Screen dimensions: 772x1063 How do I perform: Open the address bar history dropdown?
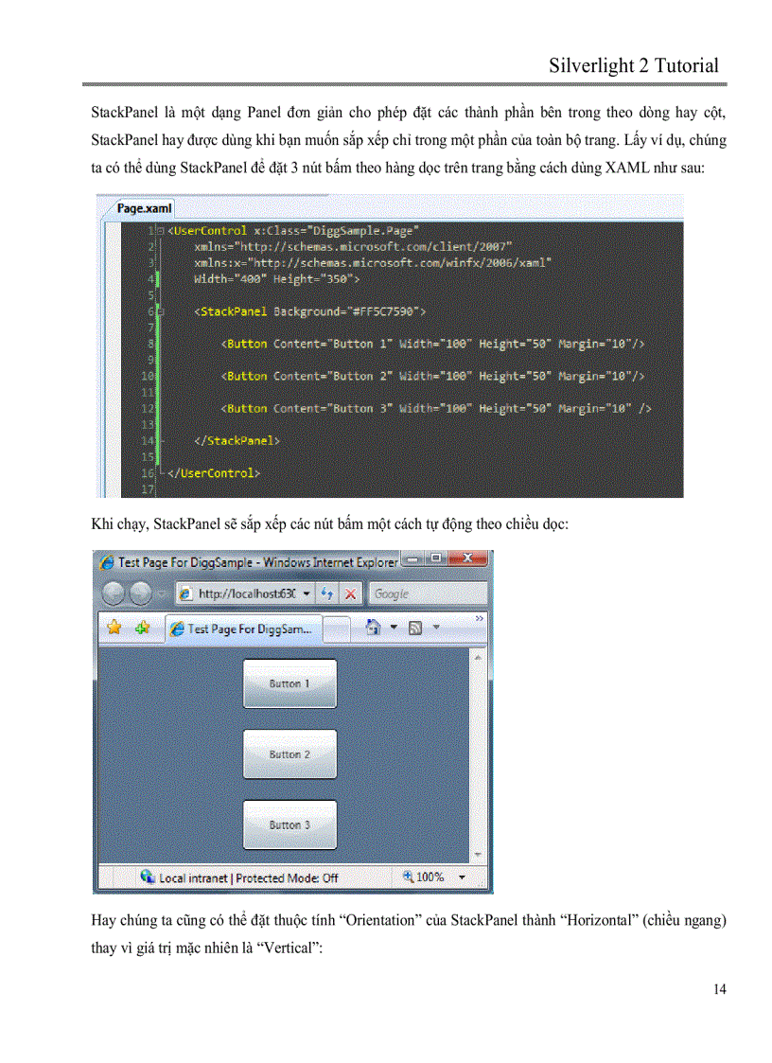coord(307,593)
